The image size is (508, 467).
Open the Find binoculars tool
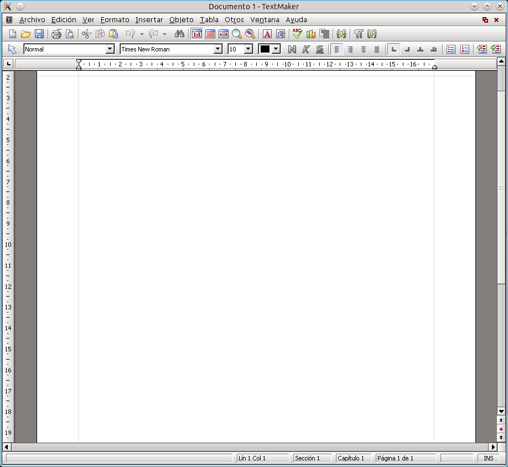[180, 34]
